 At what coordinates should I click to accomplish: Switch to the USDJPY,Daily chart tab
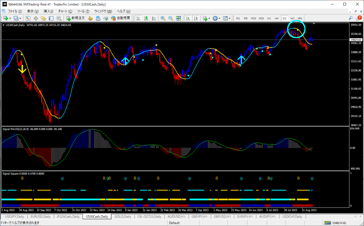coord(14,216)
